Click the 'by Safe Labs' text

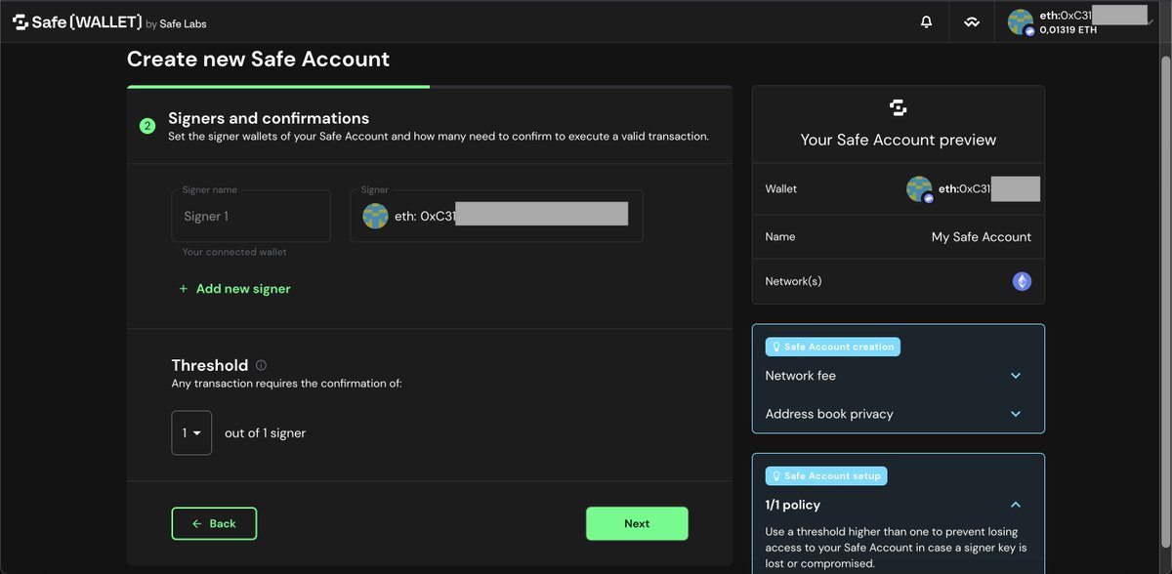[176, 23]
